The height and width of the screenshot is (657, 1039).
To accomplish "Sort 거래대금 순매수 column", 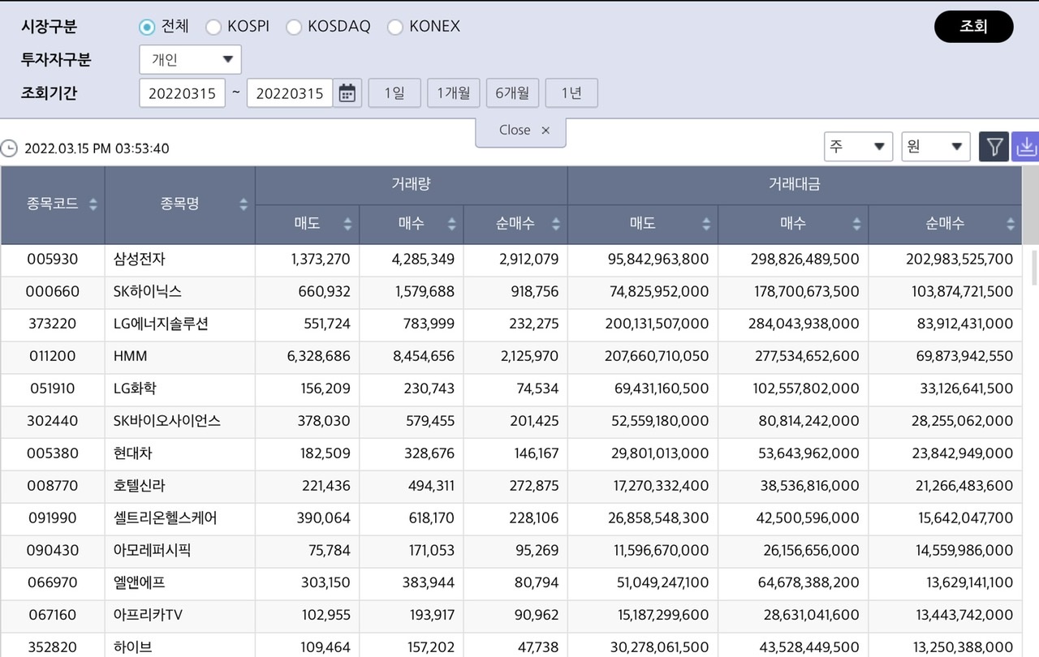I will click(x=1011, y=224).
